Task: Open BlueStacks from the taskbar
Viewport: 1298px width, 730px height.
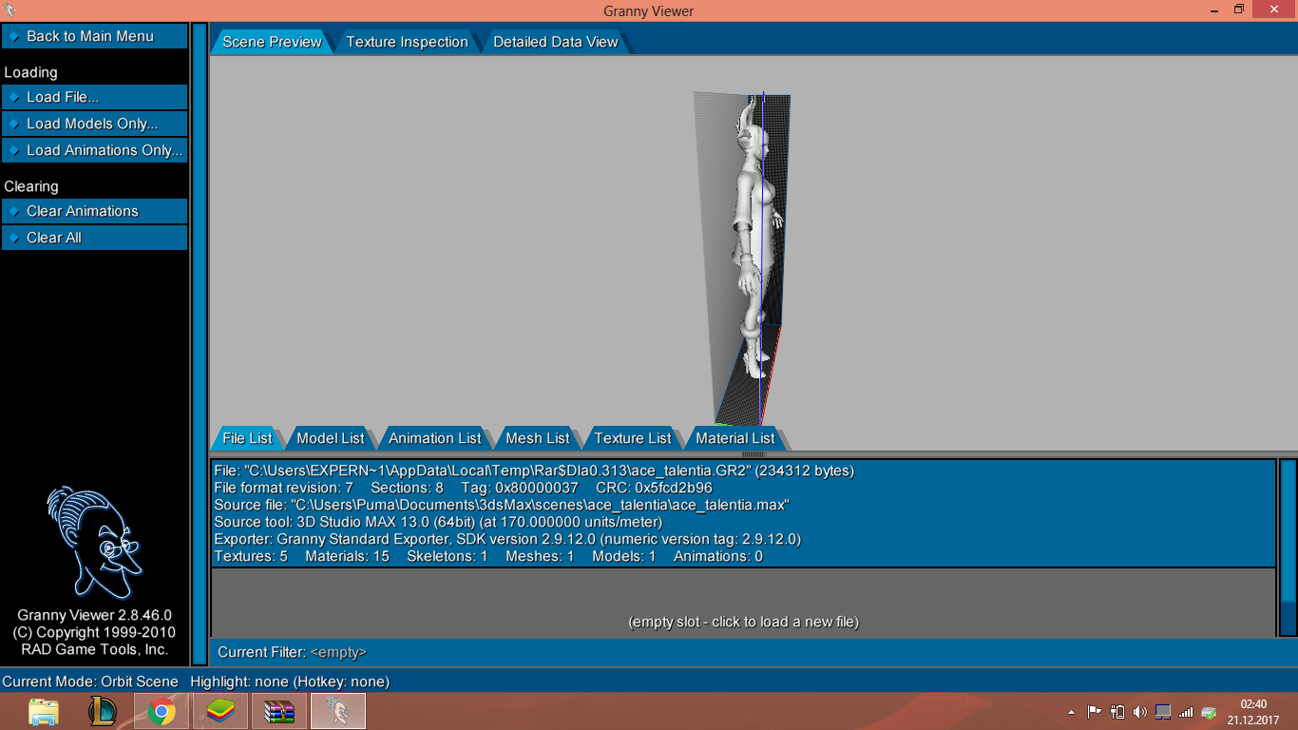Action: (220, 711)
